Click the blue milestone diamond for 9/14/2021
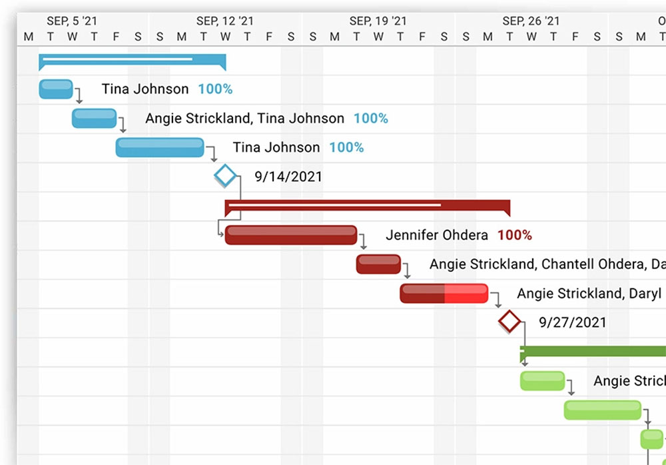The height and width of the screenshot is (465, 666). click(x=225, y=176)
